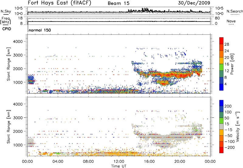This screenshot has height=168, width=243.
Task: Click the 3000 tick in the power panel
Action: pyautogui.click(x=18, y=55)
